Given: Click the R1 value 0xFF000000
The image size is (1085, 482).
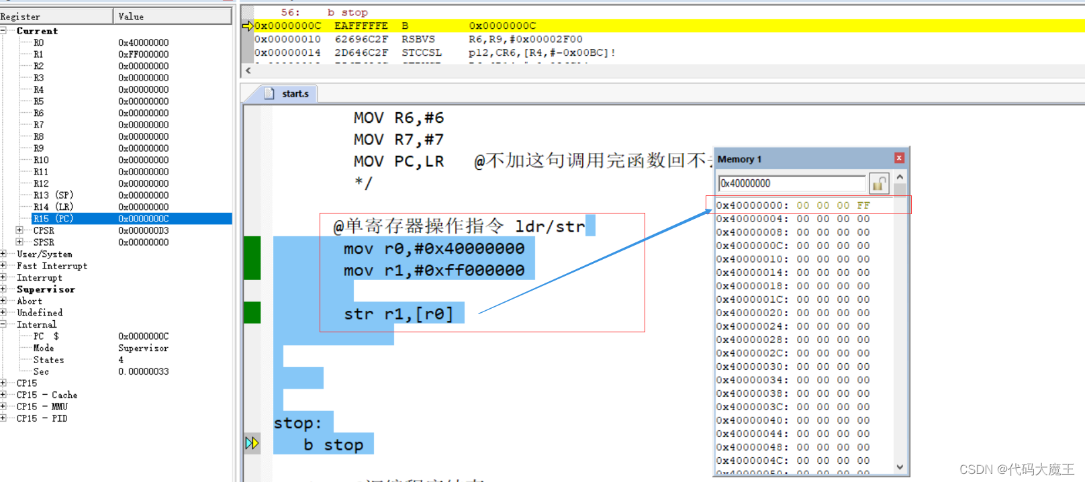Looking at the screenshot, I should click(x=144, y=54).
